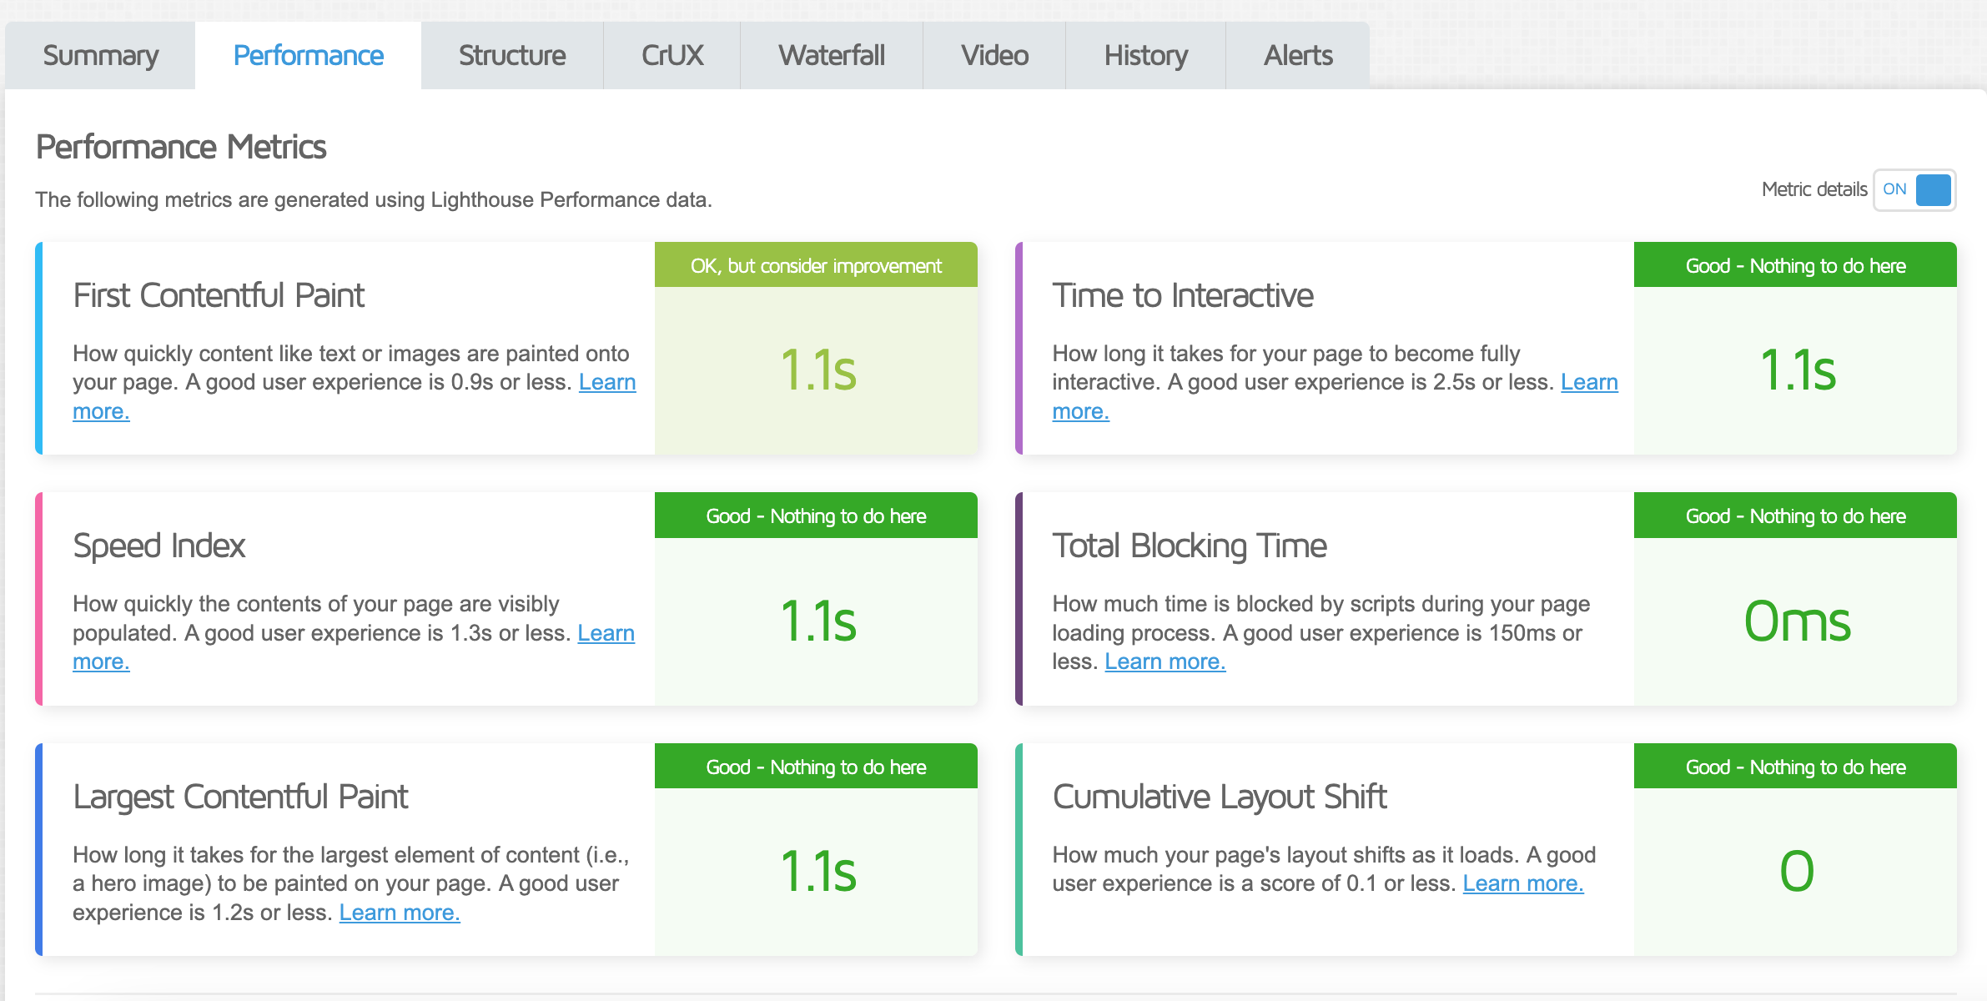Open Largest Contentful Paint Learn more link
Screen dimensions: 1987x1001
pyautogui.click(x=399, y=913)
